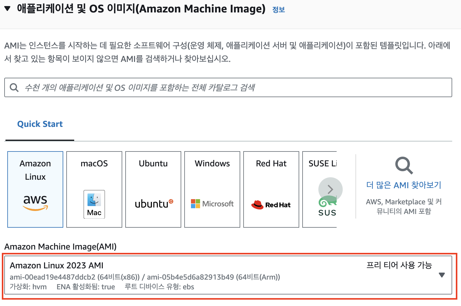Click the ami-00ead19e4487ddcb2 ID text

coord(53,277)
